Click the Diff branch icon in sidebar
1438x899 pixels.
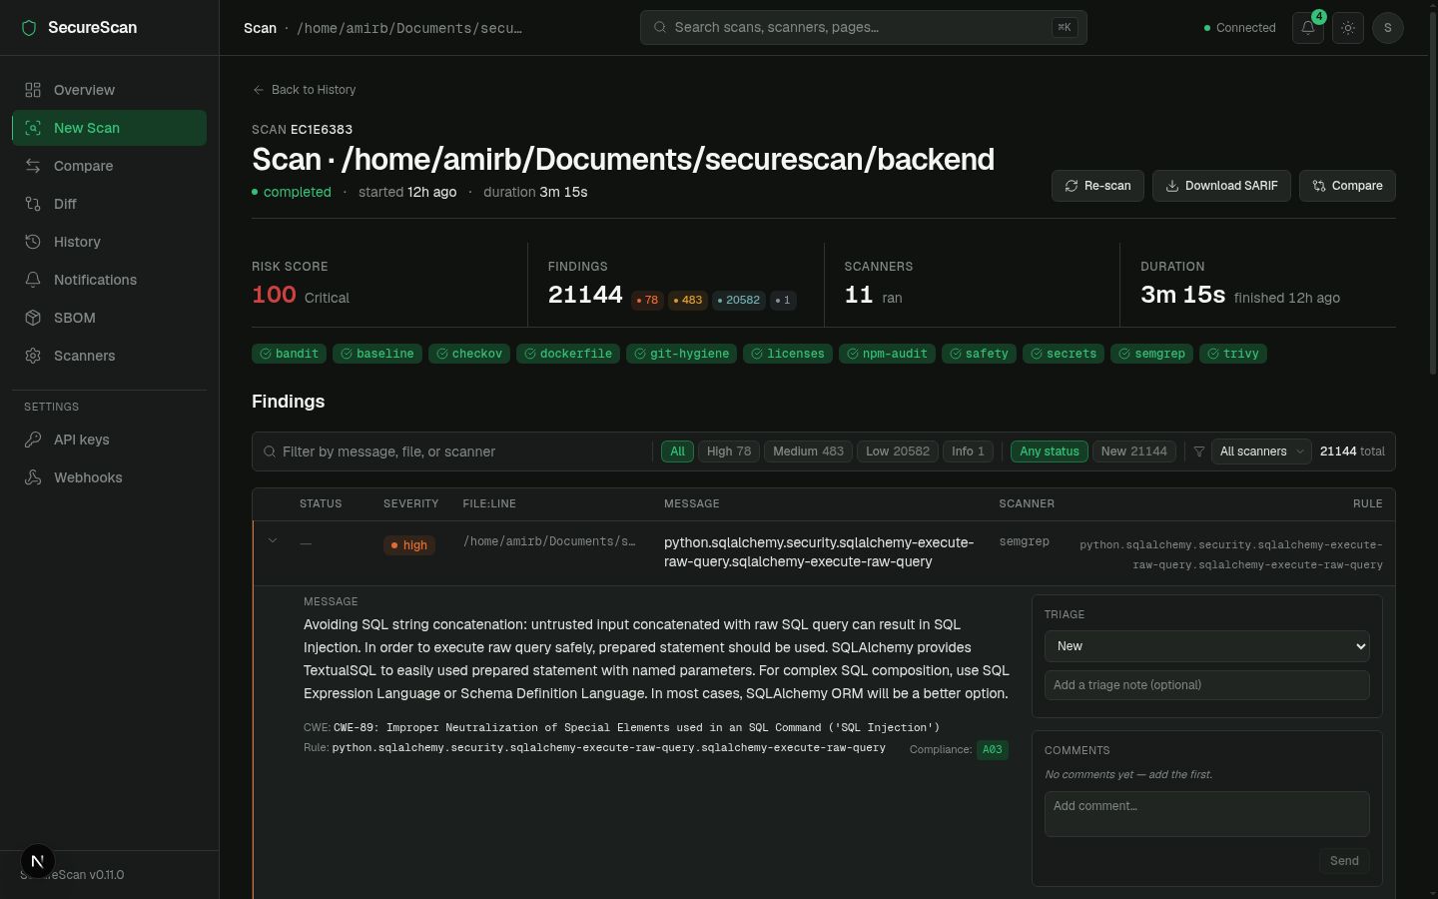coord(33,204)
